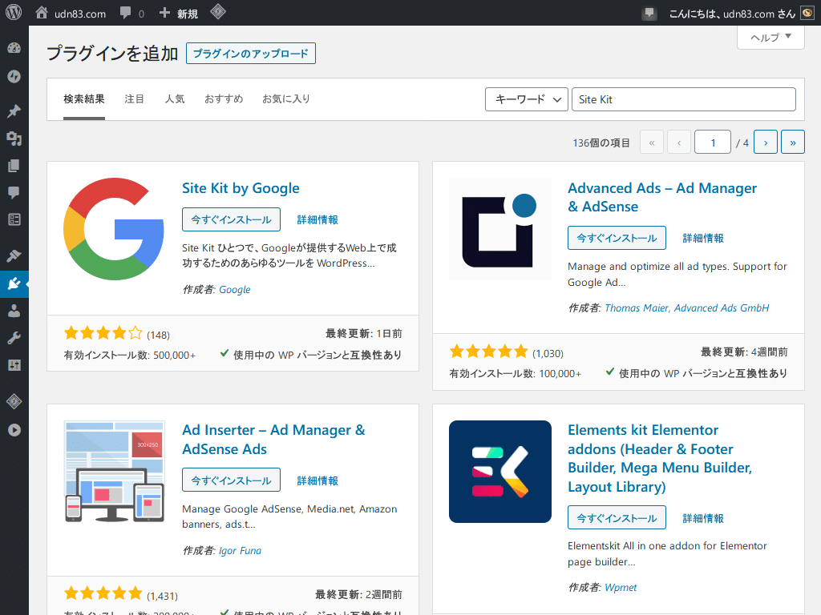Collapse the sidebar menu with the round arrow icon

click(x=14, y=430)
